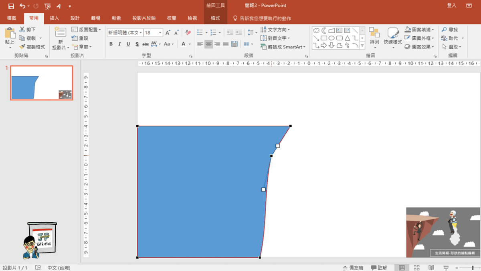Toggle Normal view in status bar
Screen dimensions: 481x271
point(402,268)
